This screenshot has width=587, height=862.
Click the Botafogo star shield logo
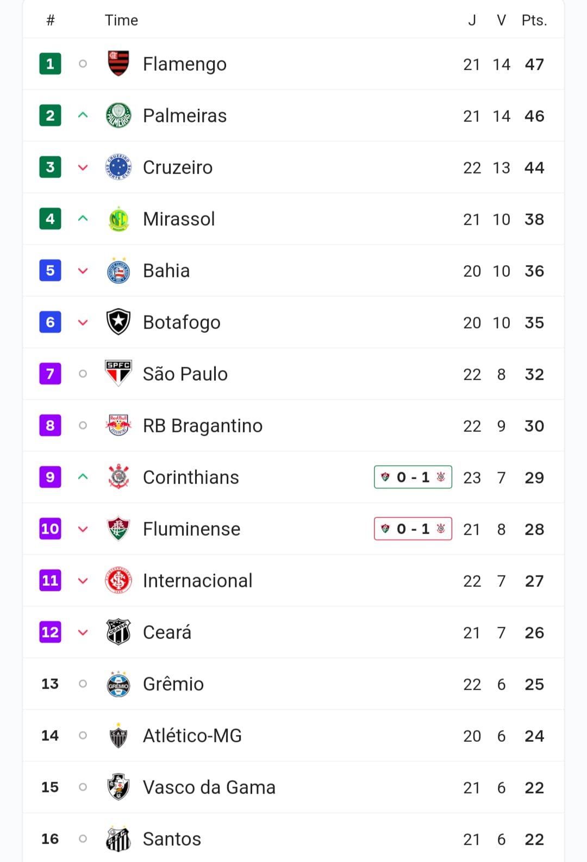click(118, 322)
